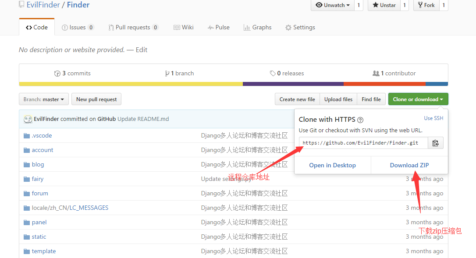476x258 pixels.
Task: Click Create new file button
Action: (x=297, y=99)
